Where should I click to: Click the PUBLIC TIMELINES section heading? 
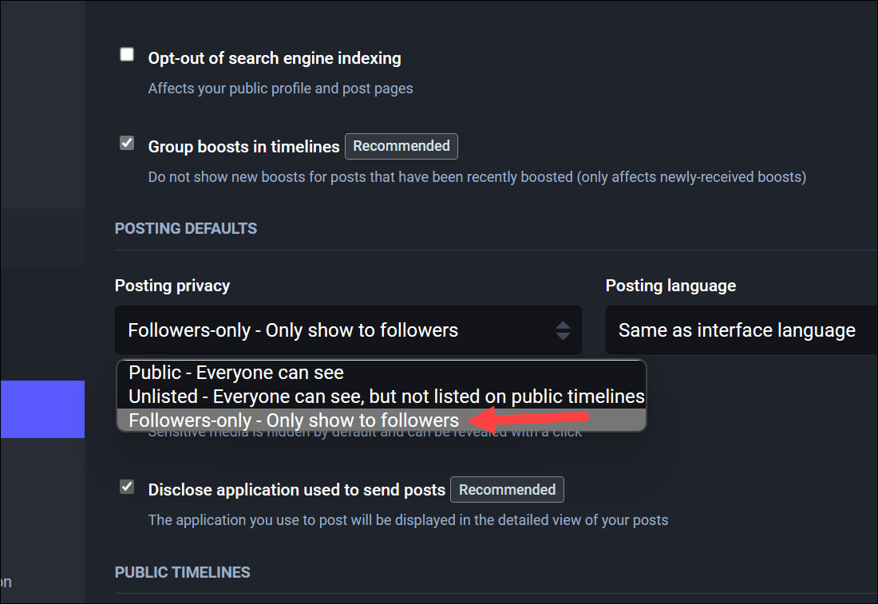(183, 572)
